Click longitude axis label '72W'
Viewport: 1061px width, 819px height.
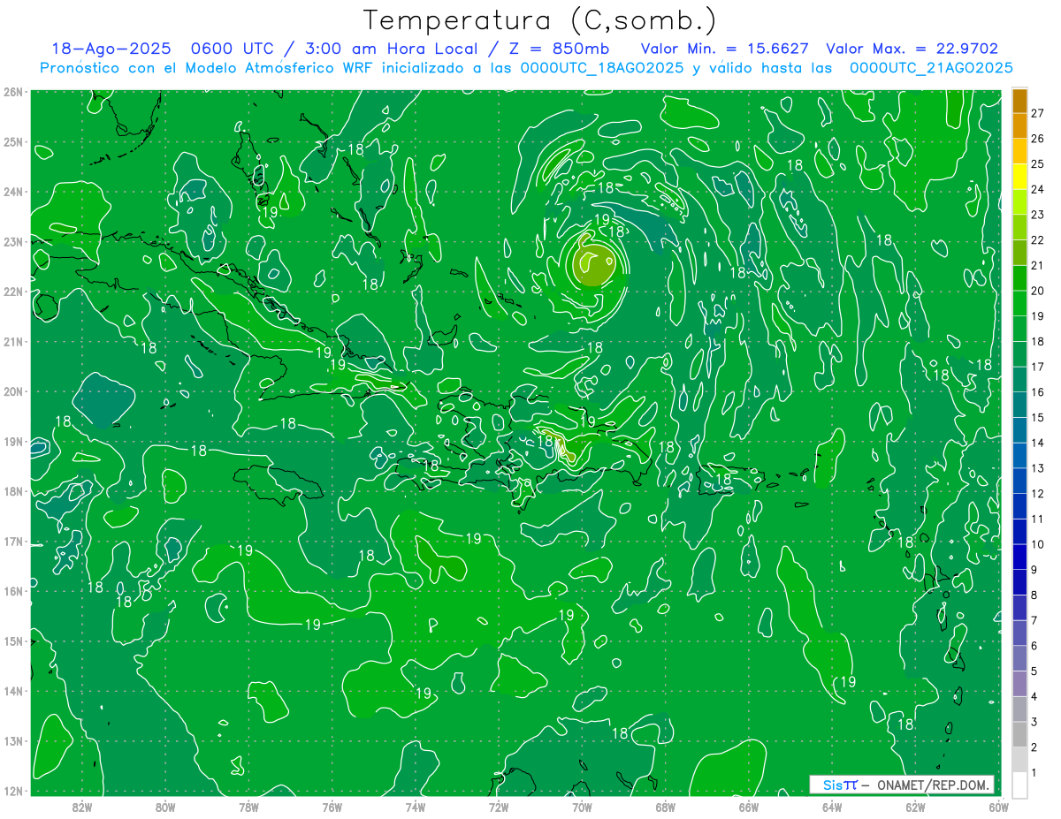[x=499, y=807]
